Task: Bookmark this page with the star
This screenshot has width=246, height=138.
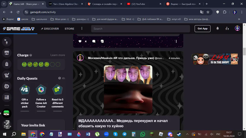Action: click(208, 12)
